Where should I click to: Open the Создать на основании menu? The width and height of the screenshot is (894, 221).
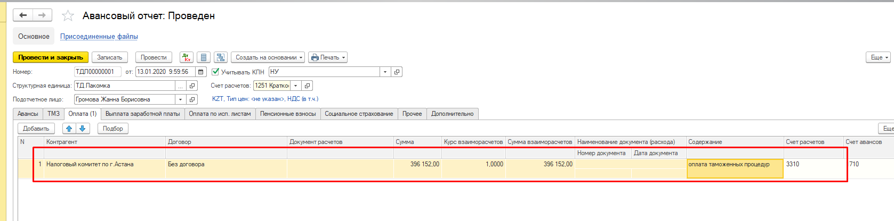coord(268,57)
